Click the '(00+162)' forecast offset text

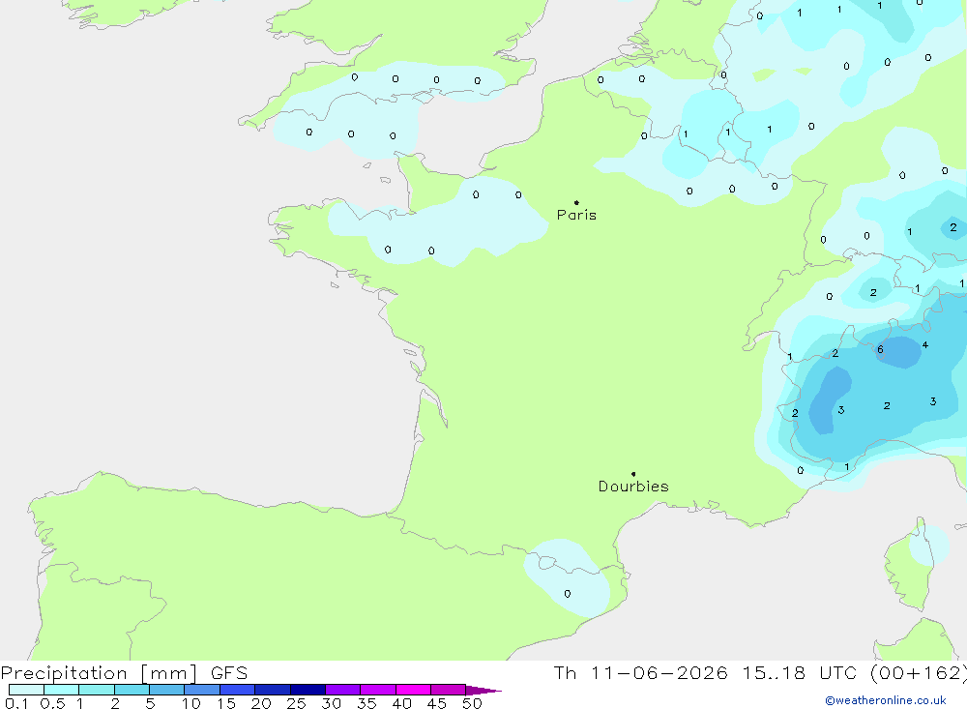pos(919,673)
